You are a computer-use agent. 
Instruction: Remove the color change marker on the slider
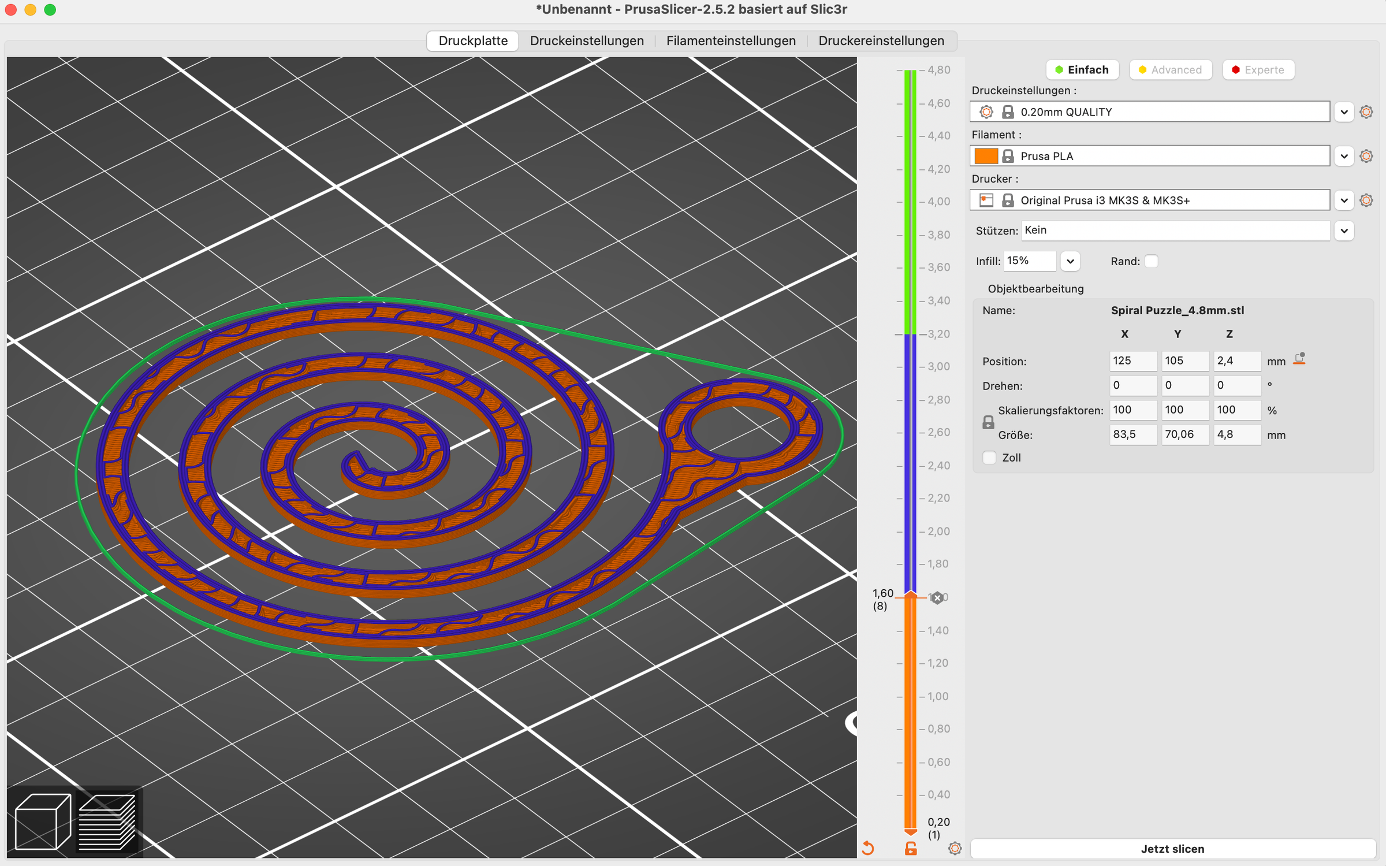click(x=937, y=597)
